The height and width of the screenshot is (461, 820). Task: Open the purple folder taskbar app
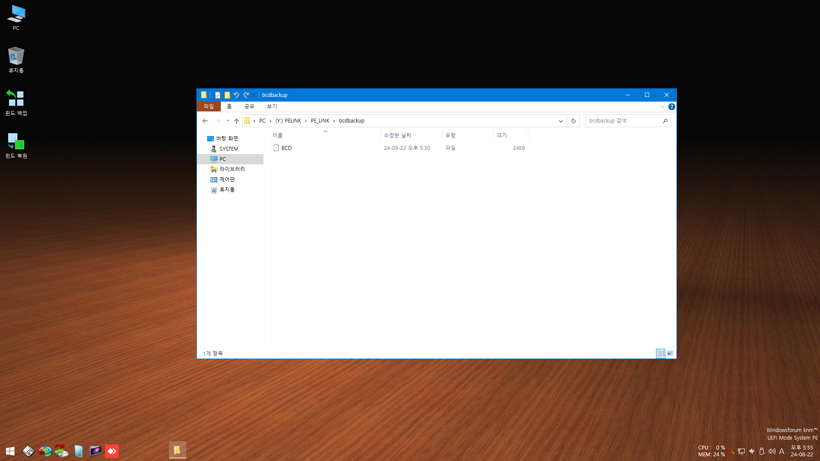95,451
